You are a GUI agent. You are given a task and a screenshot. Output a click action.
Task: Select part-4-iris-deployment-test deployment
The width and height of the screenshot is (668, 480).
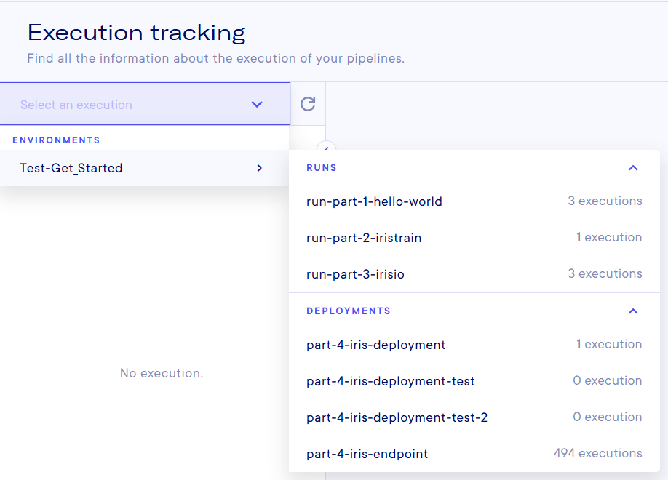[x=474, y=381]
